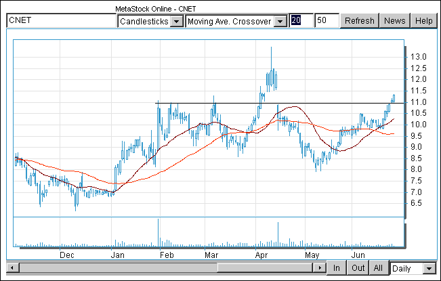Click the 13.0 price axis label
Viewport: 441px width, 281px height.
click(418, 57)
